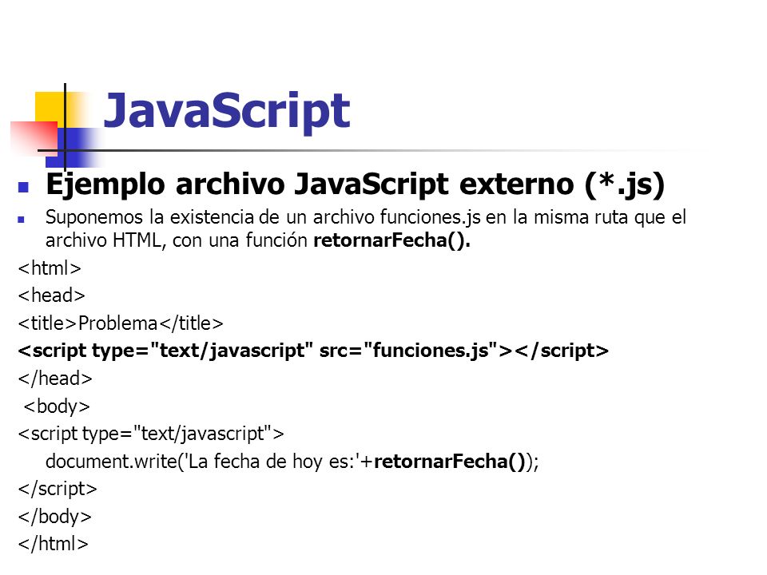
Task: Click the bold script src="funciones.js" line
Action: pyautogui.click(x=313, y=351)
